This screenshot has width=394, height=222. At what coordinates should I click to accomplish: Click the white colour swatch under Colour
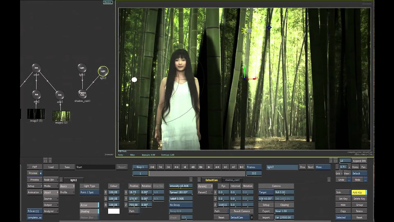tap(114, 211)
